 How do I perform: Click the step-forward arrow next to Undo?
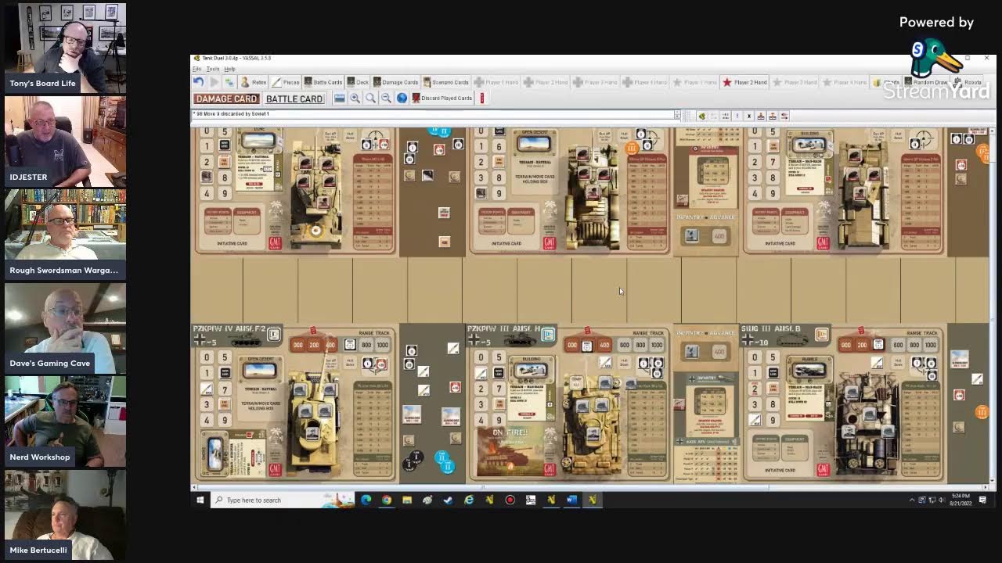click(214, 82)
